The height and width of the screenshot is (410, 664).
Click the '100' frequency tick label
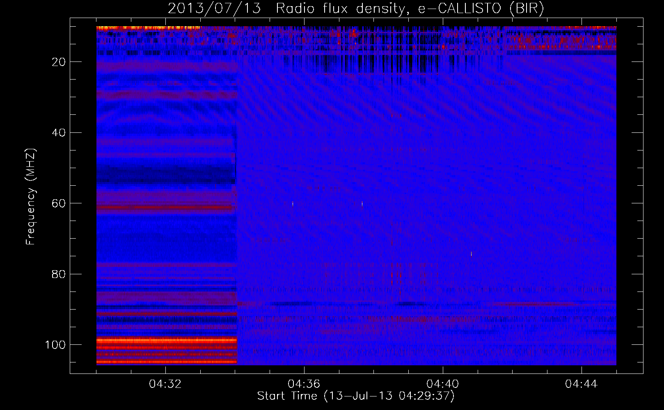tap(55, 345)
